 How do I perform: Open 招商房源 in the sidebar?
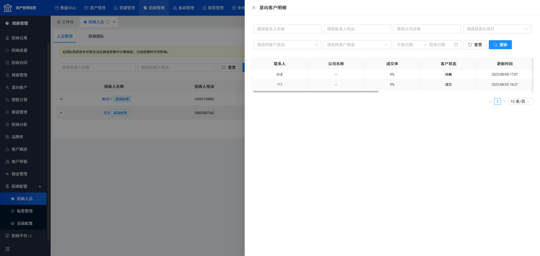(x=19, y=50)
